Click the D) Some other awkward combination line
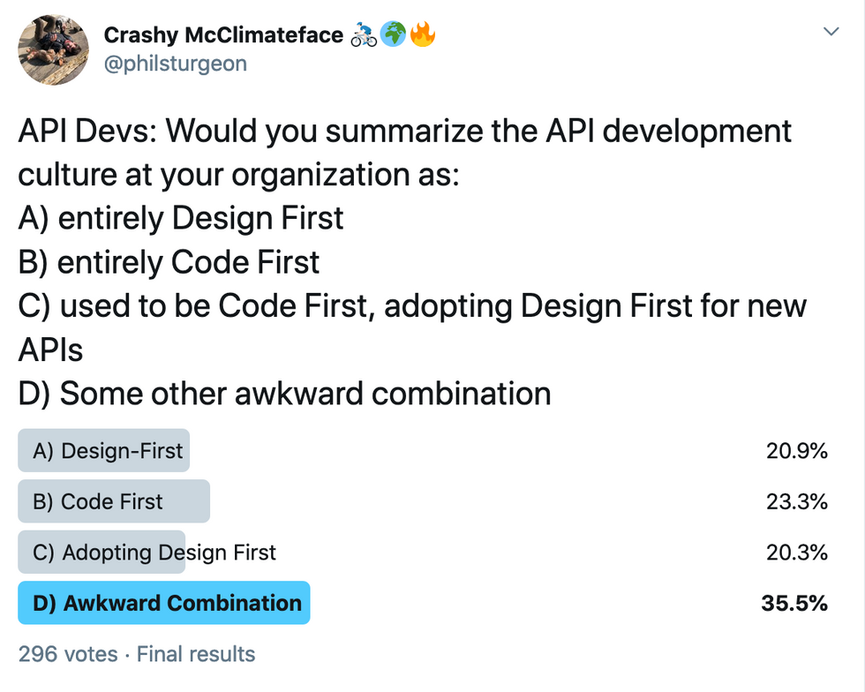The height and width of the screenshot is (692, 865). coord(284,394)
